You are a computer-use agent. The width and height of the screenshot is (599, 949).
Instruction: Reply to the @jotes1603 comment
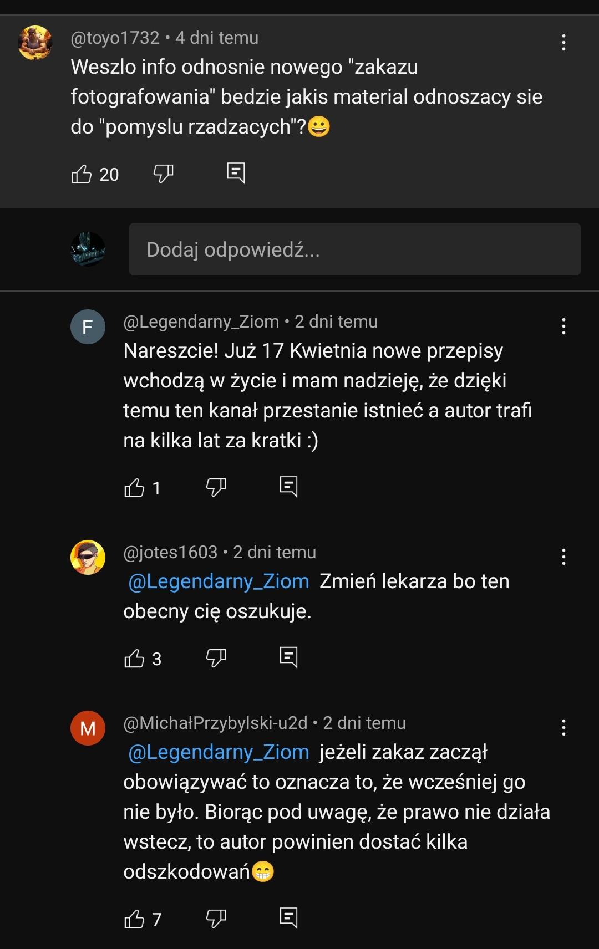pyautogui.click(x=288, y=657)
